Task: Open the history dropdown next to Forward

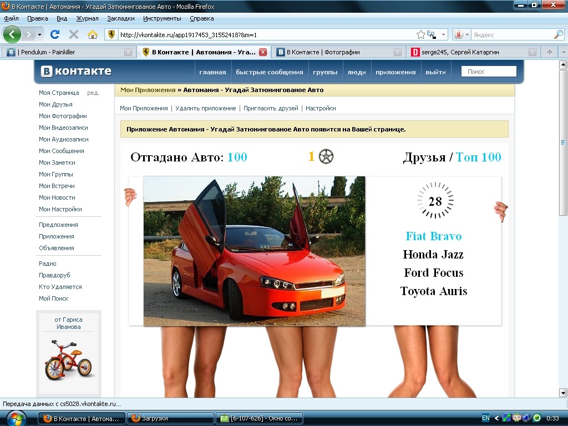Action: tap(39, 35)
